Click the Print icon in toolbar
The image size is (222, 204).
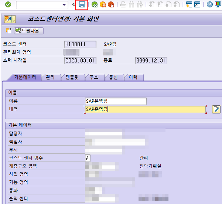click(123, 5)
